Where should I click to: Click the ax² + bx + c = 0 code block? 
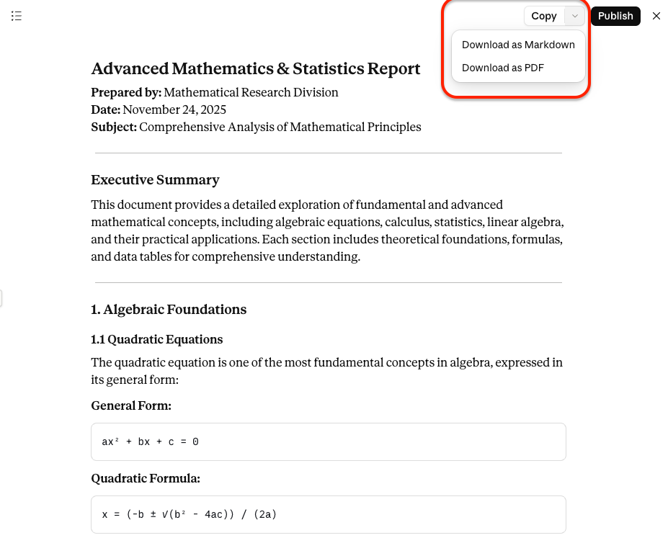pyautogui.click(x=329, y=441)
